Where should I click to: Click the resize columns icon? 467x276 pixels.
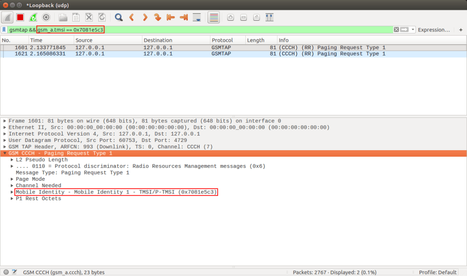(269, 17)
